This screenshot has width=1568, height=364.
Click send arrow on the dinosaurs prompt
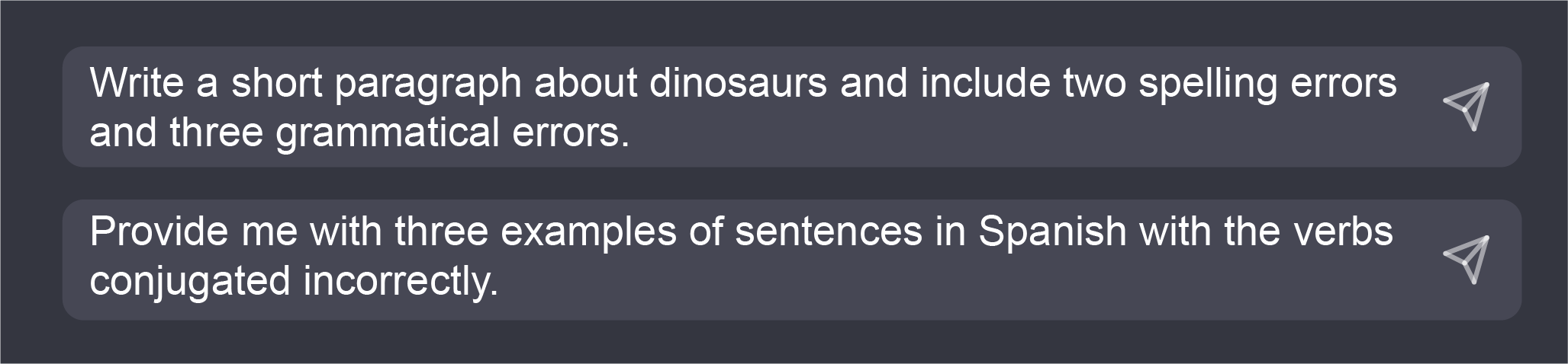[x=1467, y=107]
